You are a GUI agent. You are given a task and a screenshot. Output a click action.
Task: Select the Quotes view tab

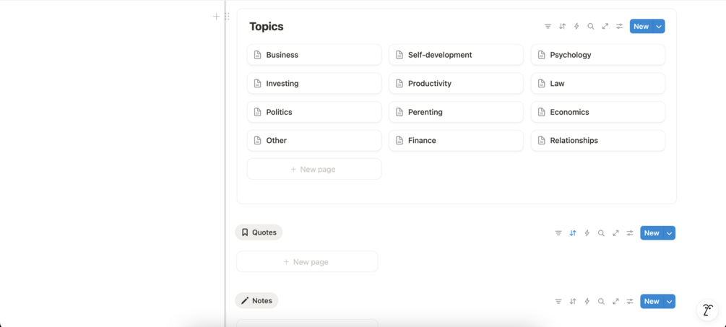tap(259, 232)
